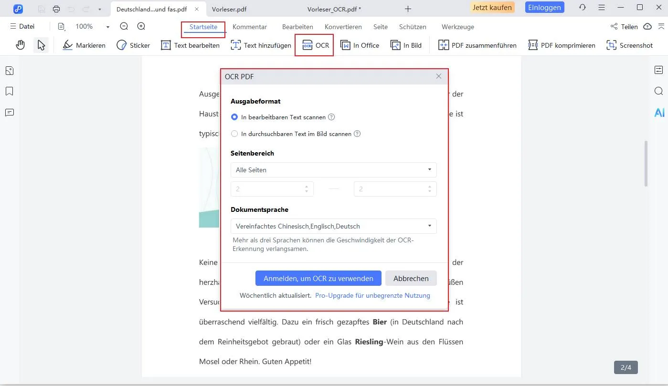Switch to the Seite tab
The width and height of the screenshot is (668, 386).
[381, 27]
